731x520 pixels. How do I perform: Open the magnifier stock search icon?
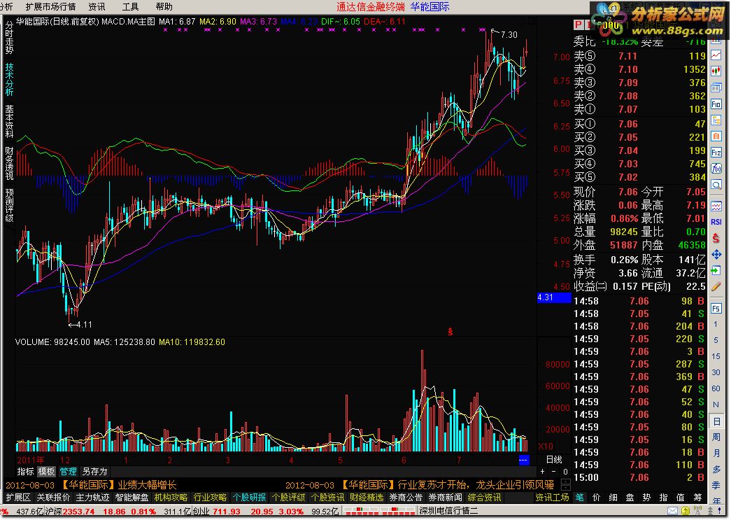tap(716, 185)
